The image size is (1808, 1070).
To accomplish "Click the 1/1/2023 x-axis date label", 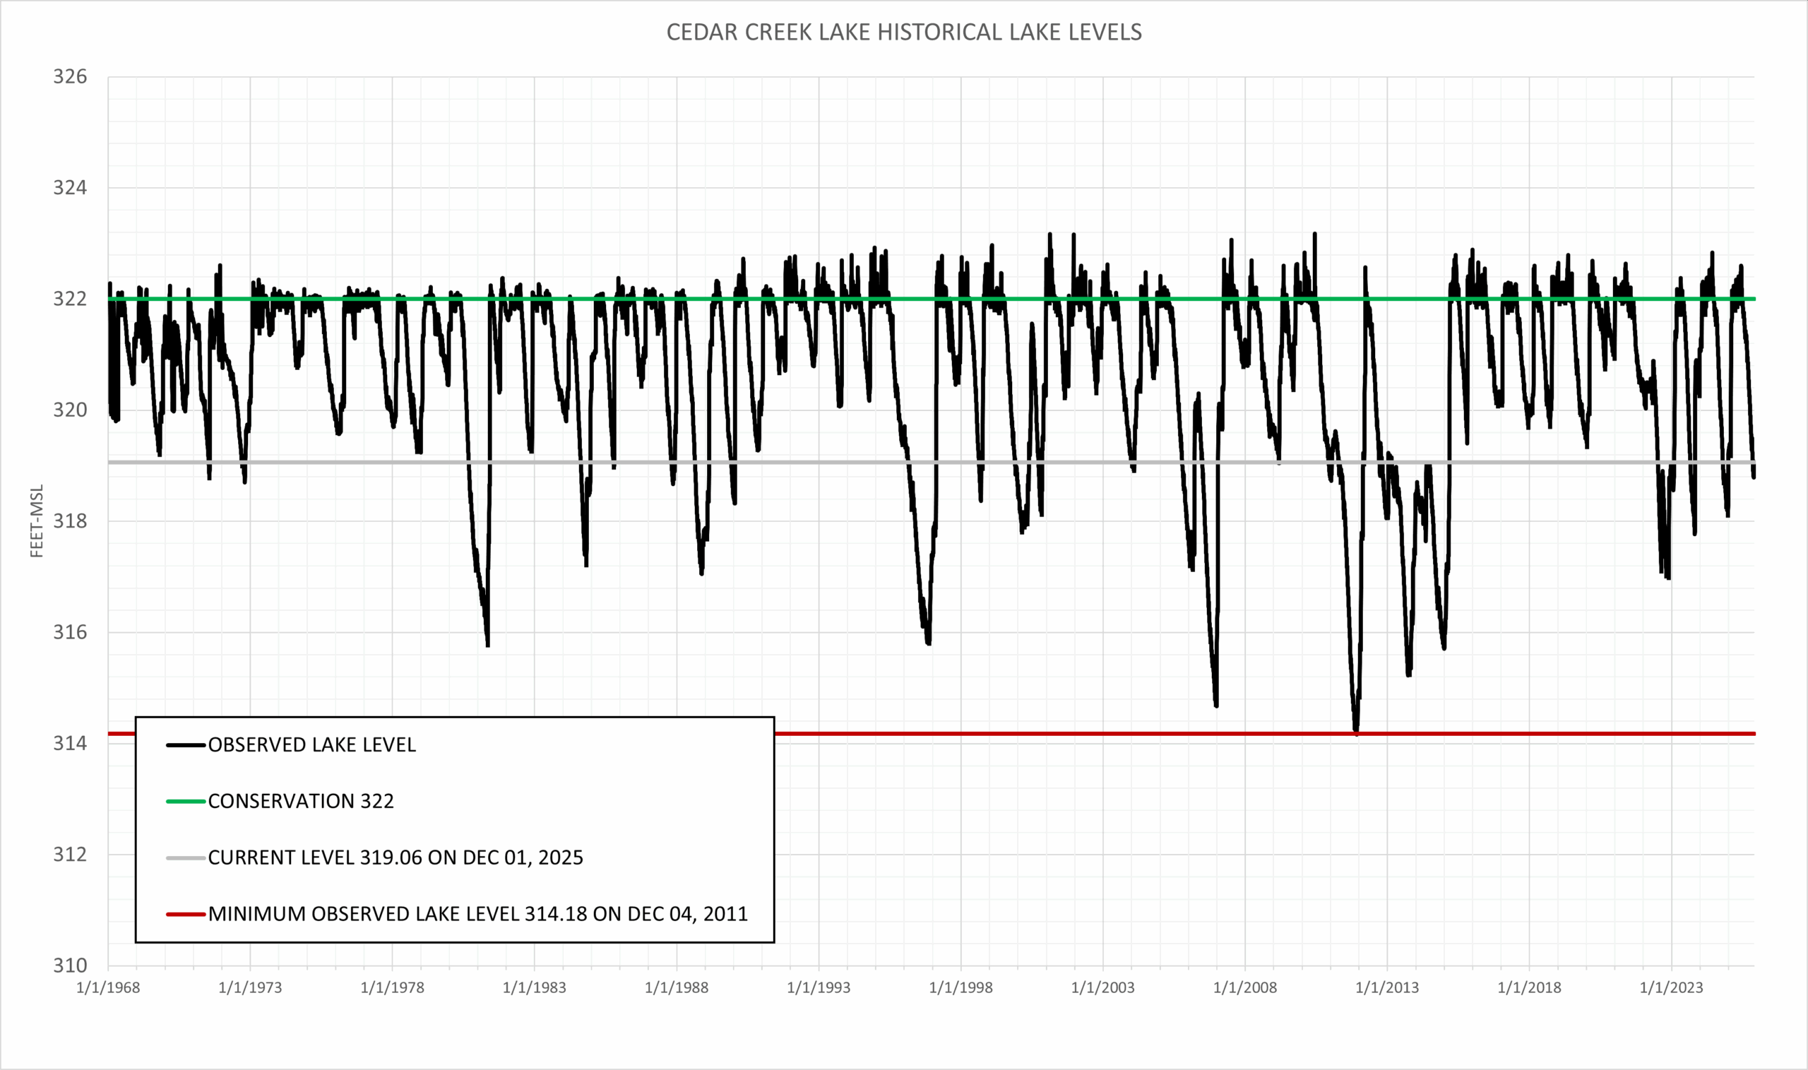I will [x=1671, y=988].
